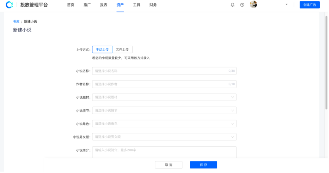The image size is (329, 173).
Task: Click the platform logo icon
Action: [x=9, y=5]
